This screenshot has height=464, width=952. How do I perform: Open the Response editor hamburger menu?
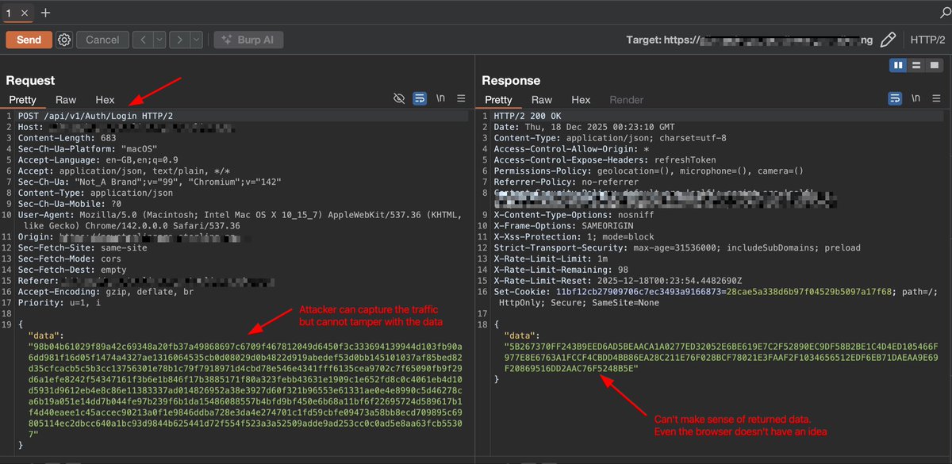point(936,98)
